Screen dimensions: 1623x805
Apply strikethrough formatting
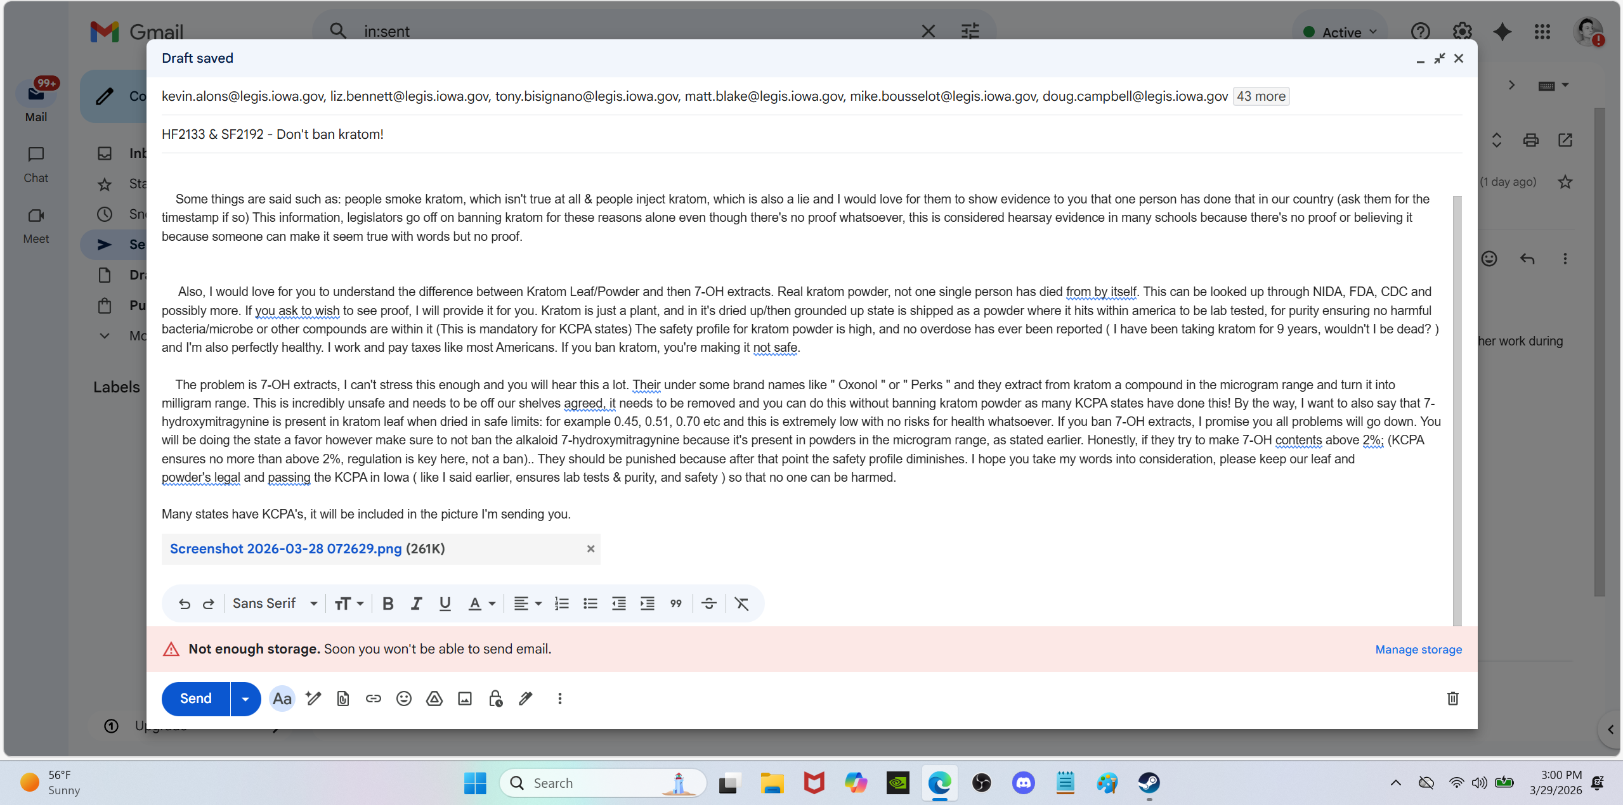709,603
